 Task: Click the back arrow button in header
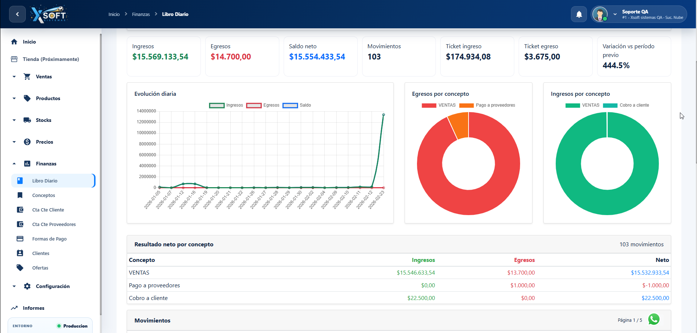tap(17, 15)
